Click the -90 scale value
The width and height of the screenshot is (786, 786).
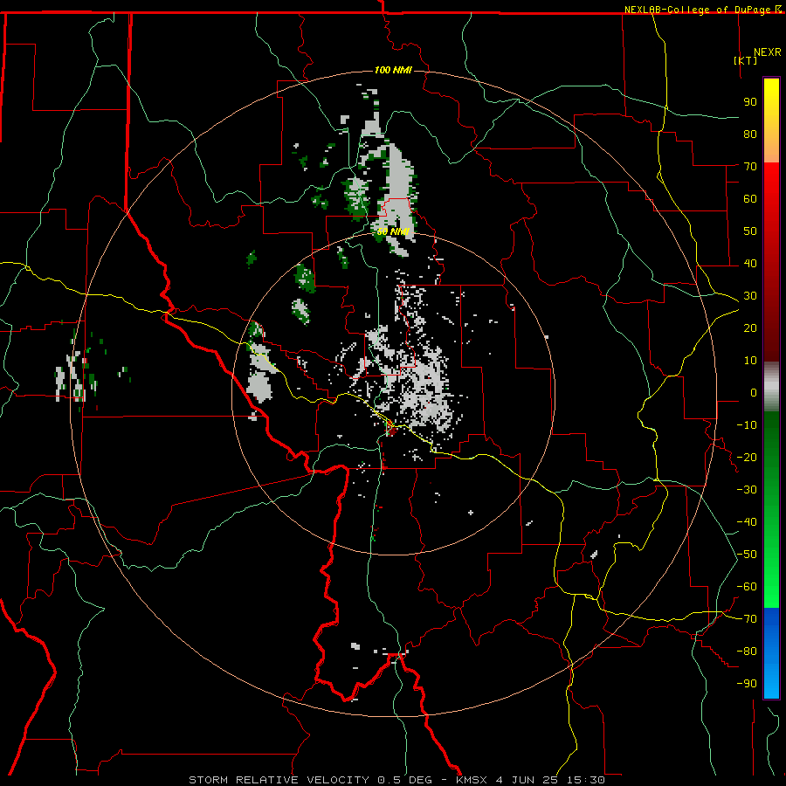tap(747, 684)
